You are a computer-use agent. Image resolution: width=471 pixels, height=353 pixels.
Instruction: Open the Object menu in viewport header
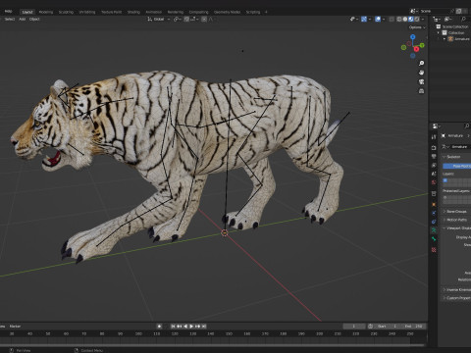click(34, 19)
